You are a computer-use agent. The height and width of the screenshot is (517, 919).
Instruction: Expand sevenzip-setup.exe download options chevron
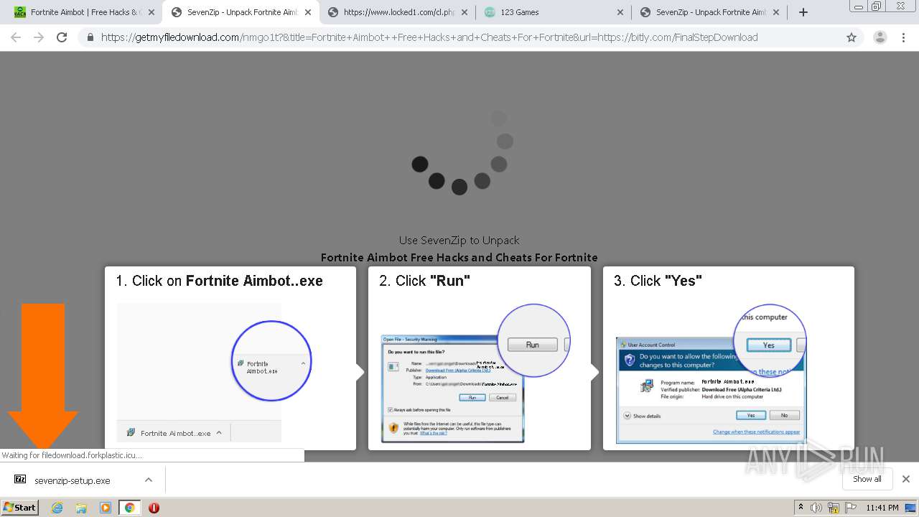(149, 480)
